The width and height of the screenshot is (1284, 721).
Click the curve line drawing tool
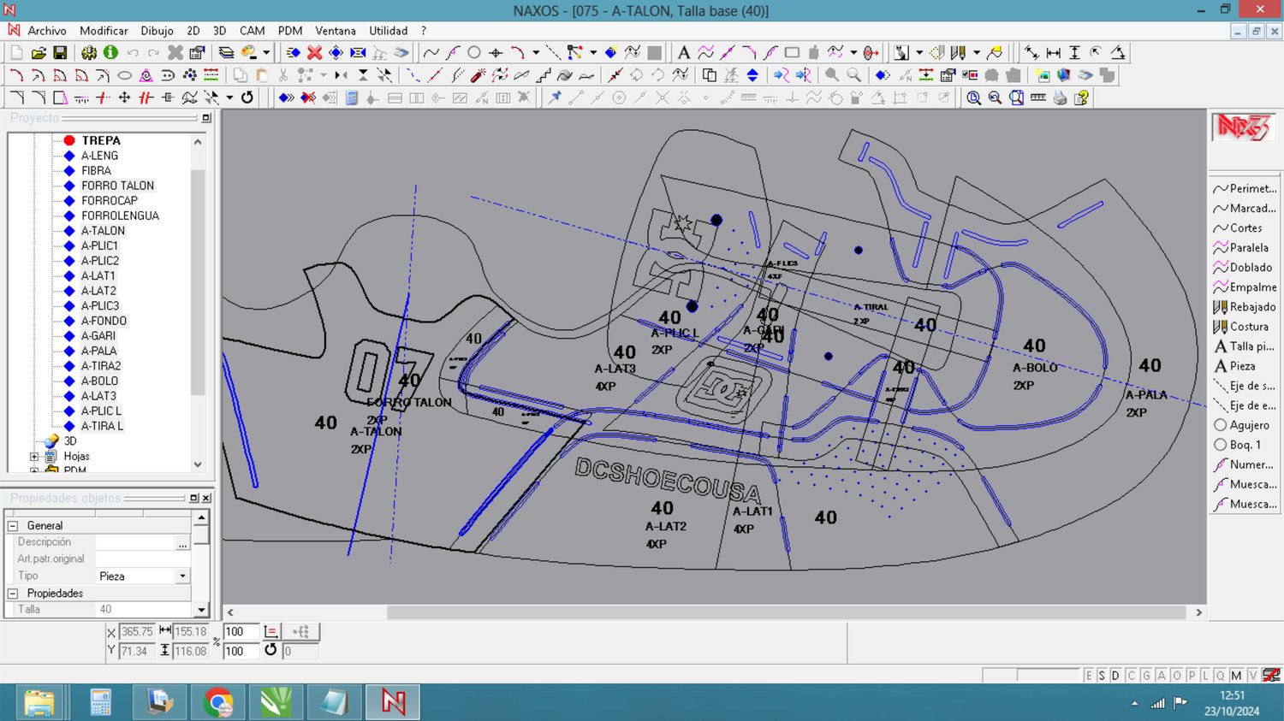tap(431, 53)
